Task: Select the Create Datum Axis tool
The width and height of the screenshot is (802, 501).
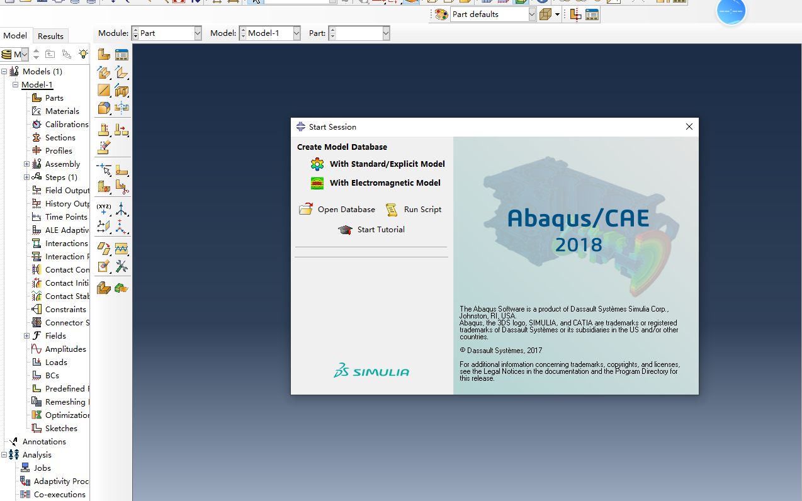Action: point(121,209)
